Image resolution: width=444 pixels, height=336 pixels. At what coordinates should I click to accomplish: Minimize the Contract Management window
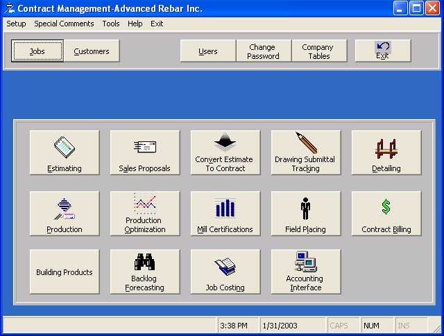click(x=400, y=8)
